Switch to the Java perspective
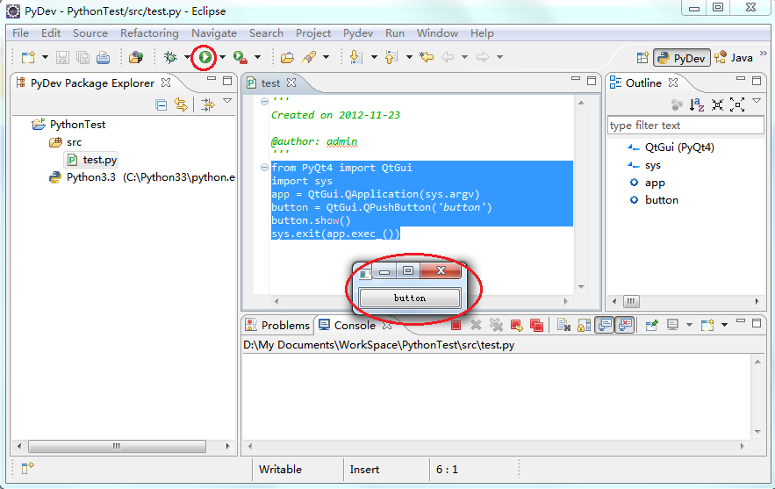The height and width of the screenshot is (489, 775). 734,58
